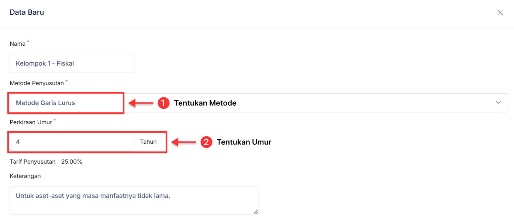Click the Tentukan Umur annotation text

tap(244, 142)
